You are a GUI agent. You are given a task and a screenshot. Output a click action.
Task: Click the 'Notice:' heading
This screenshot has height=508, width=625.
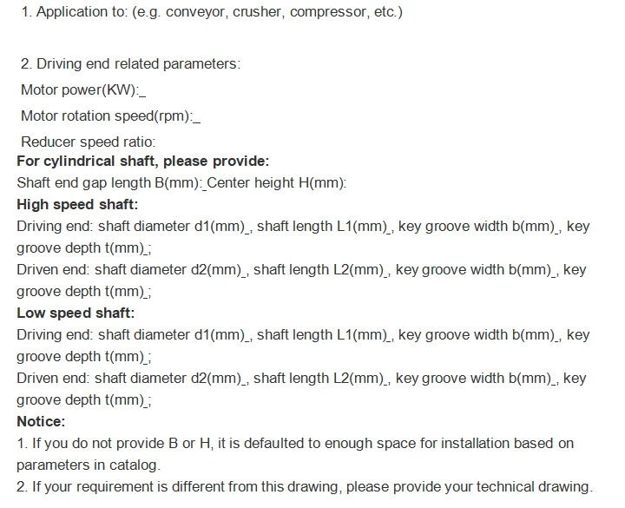pos(41,421)
